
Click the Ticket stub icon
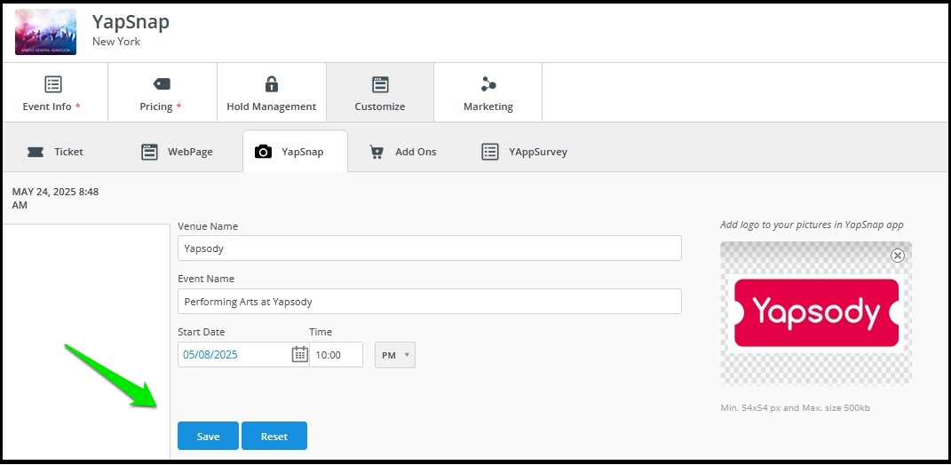click(x=36, y=152)
